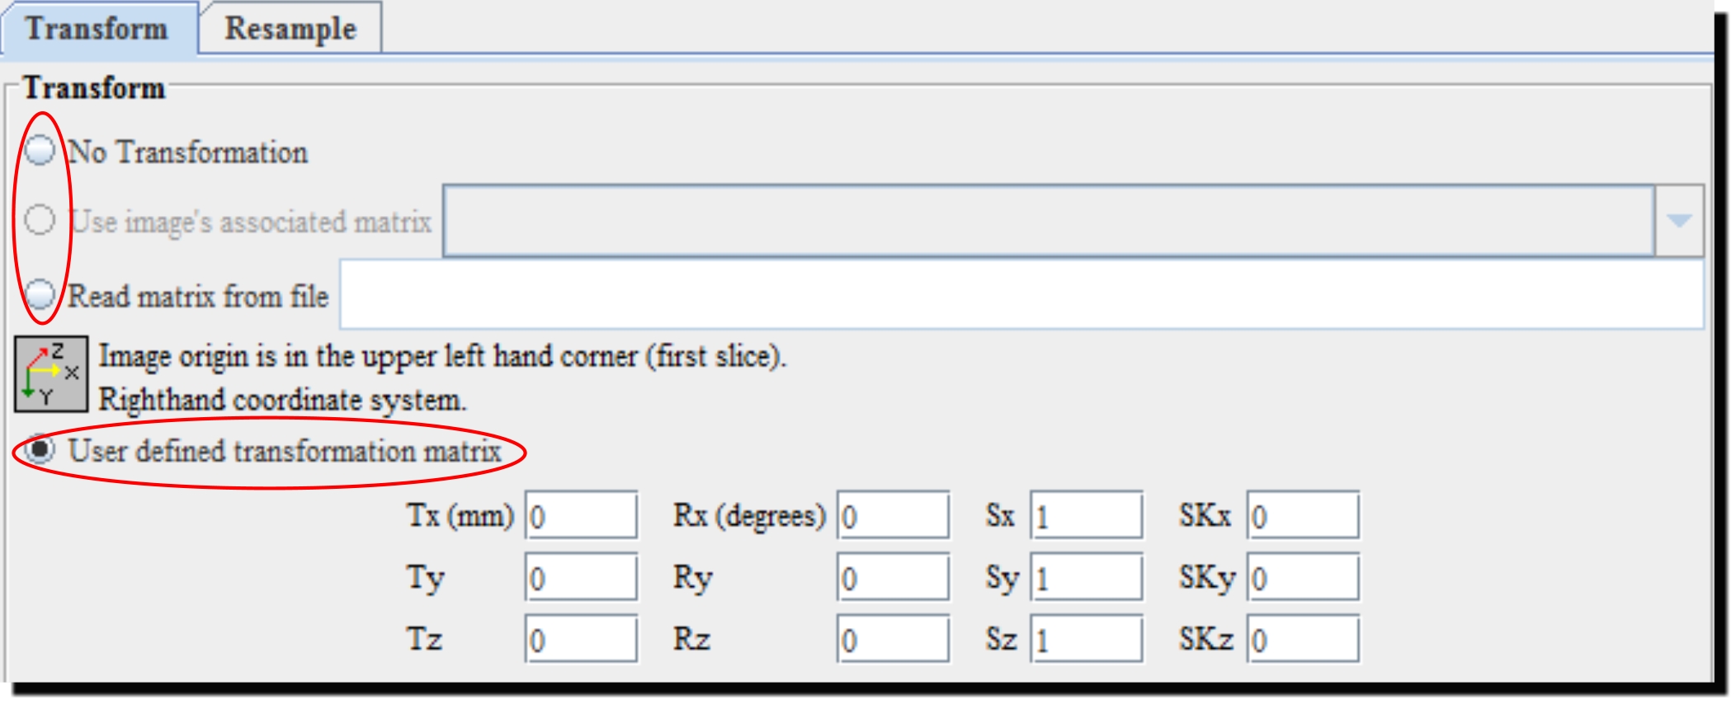Open the associated matrix dropdown arrow

(1678, 221)
